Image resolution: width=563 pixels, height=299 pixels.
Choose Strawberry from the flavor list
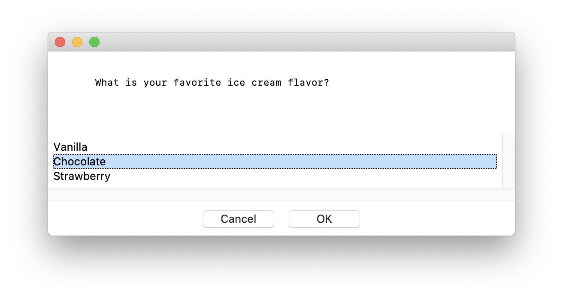[x=82, y=176]
